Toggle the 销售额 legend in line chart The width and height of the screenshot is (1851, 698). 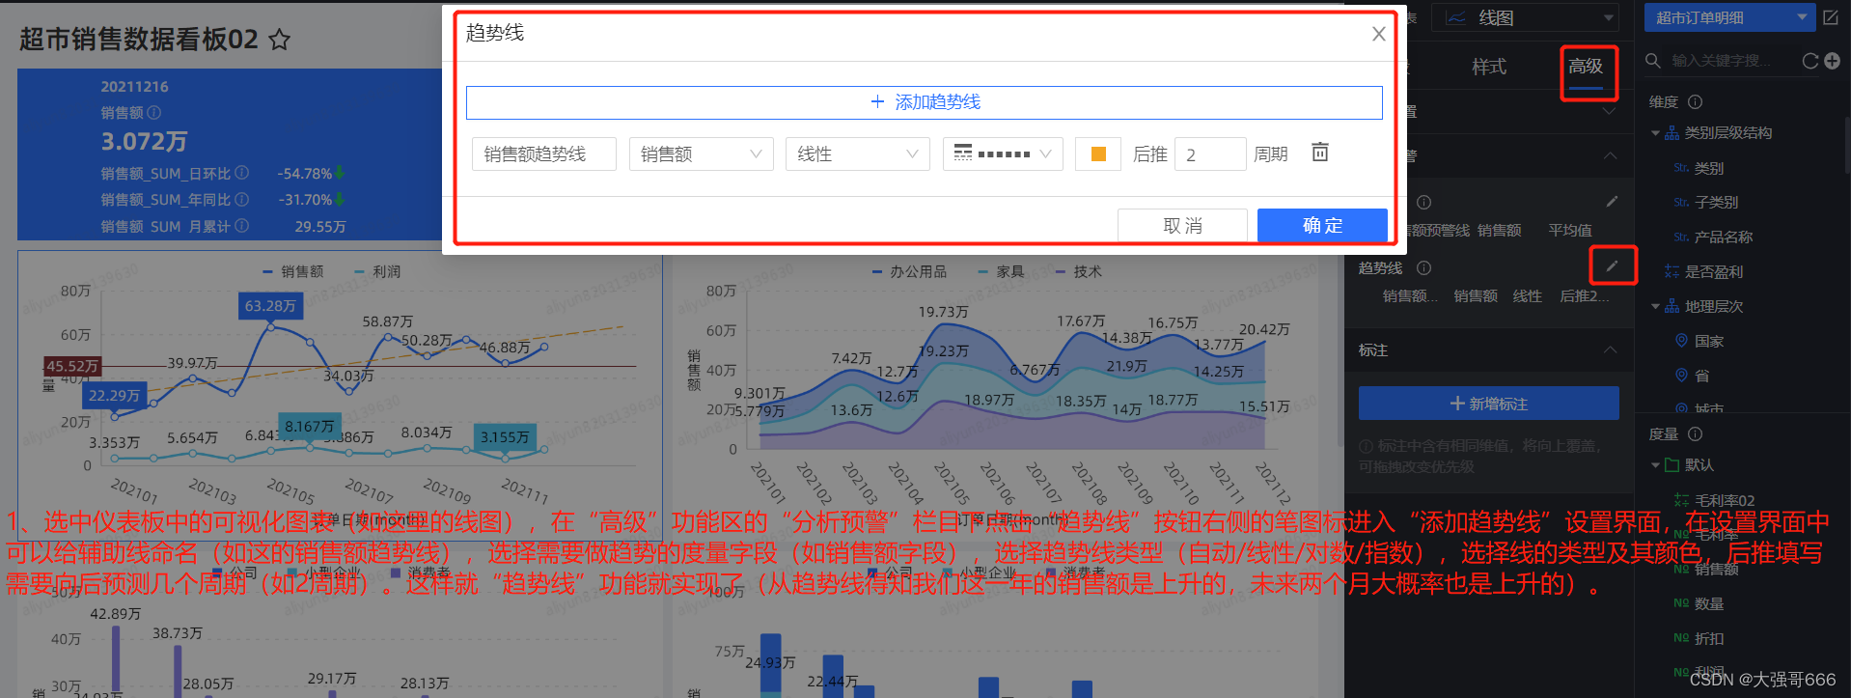point(292,272)
